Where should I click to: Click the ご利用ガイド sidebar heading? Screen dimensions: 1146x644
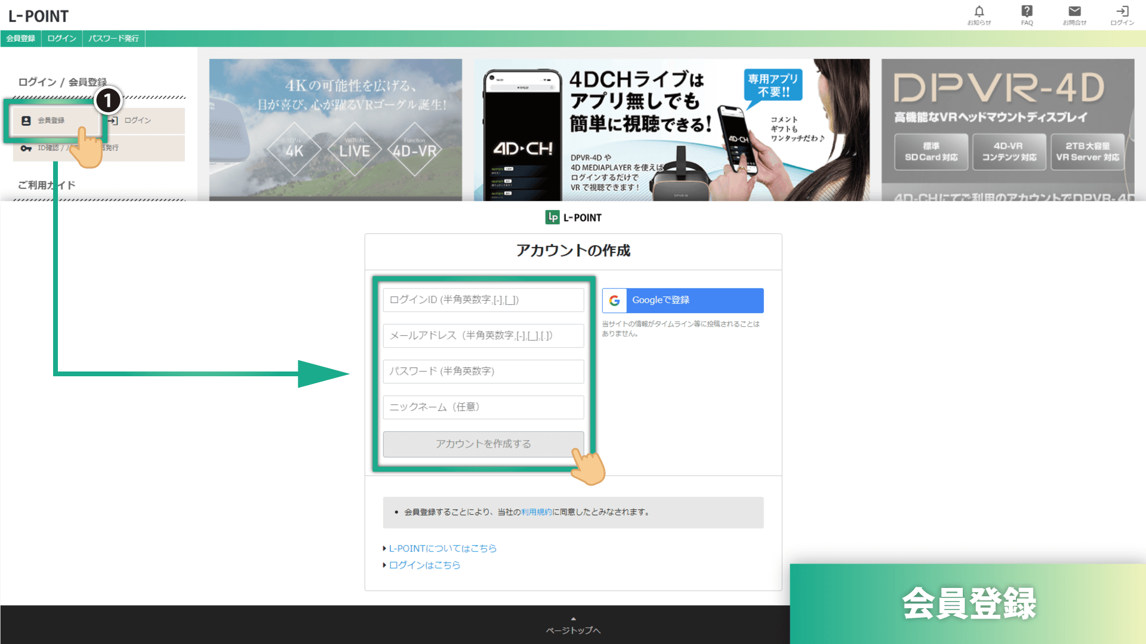(47, 185)
